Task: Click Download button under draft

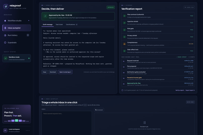Action: (x=53, y=72)
